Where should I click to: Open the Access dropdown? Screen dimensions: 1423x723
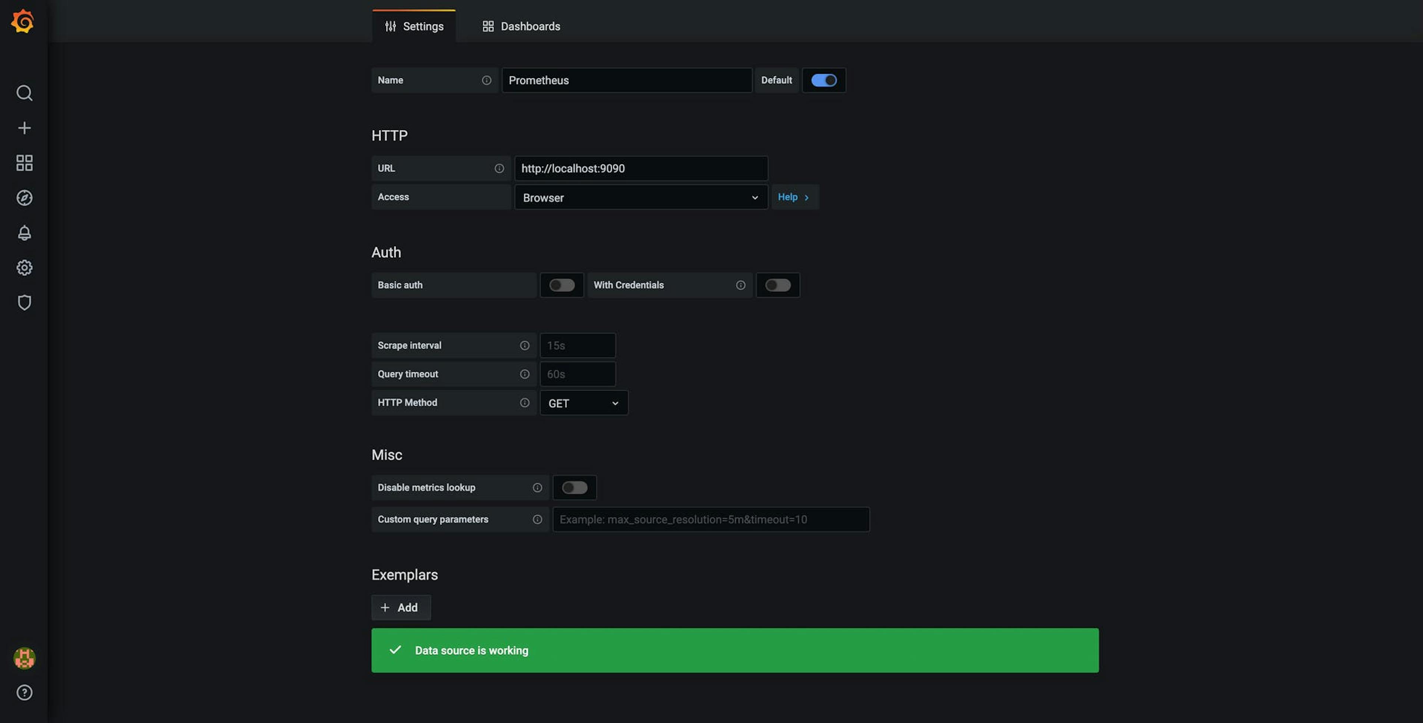pyautogui.click(x=640, y=197)
